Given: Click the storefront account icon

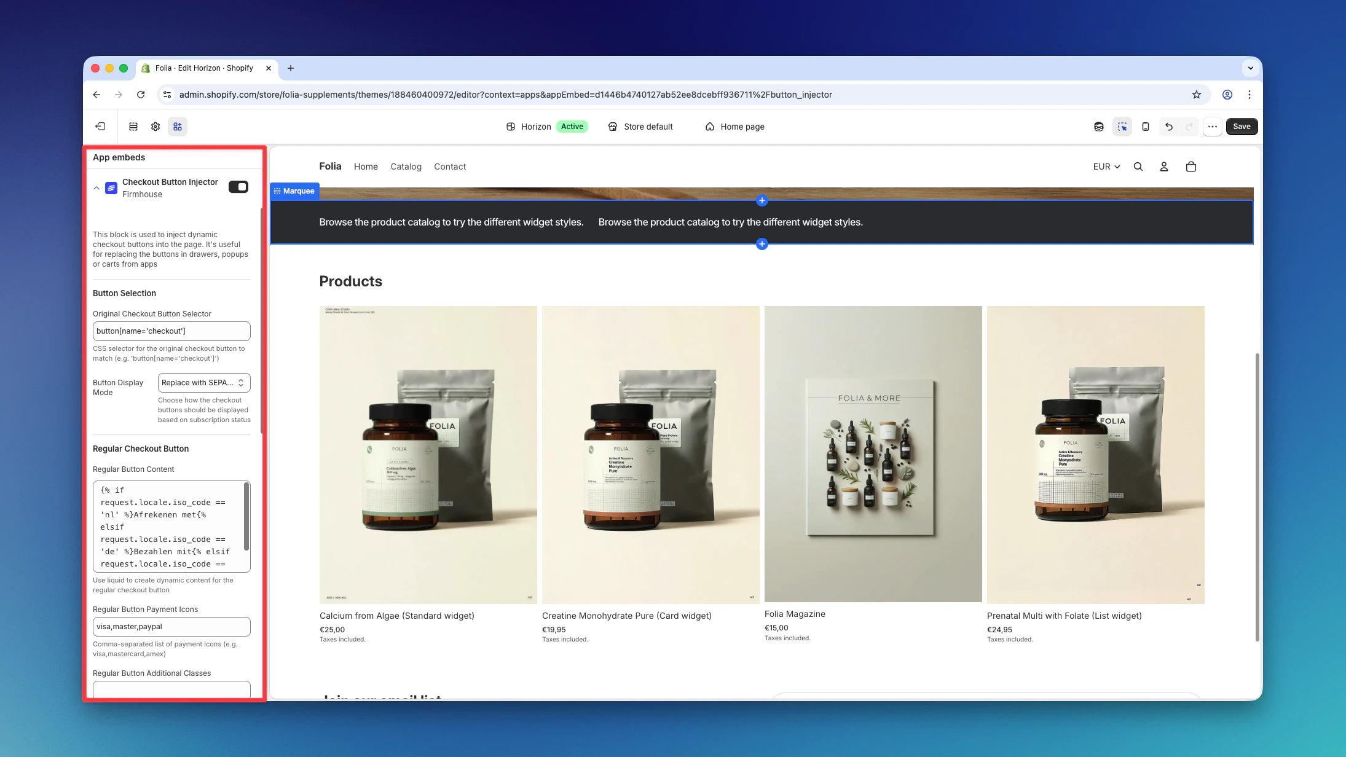Looking at the screenshot, I should click(x=1164, y=167).
